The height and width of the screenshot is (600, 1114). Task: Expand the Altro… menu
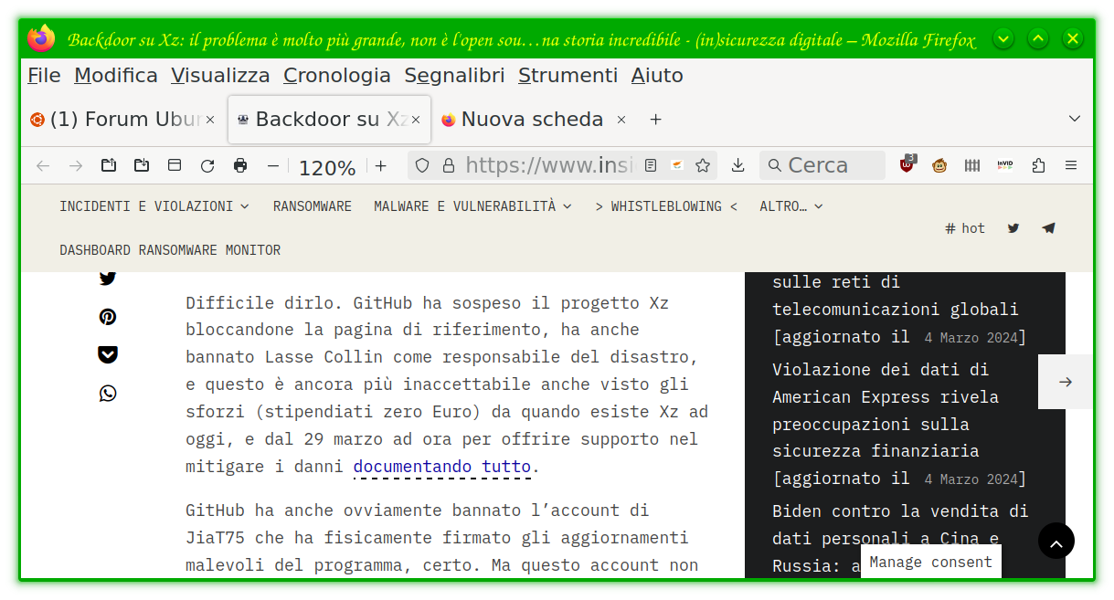(x=791, y=206)
